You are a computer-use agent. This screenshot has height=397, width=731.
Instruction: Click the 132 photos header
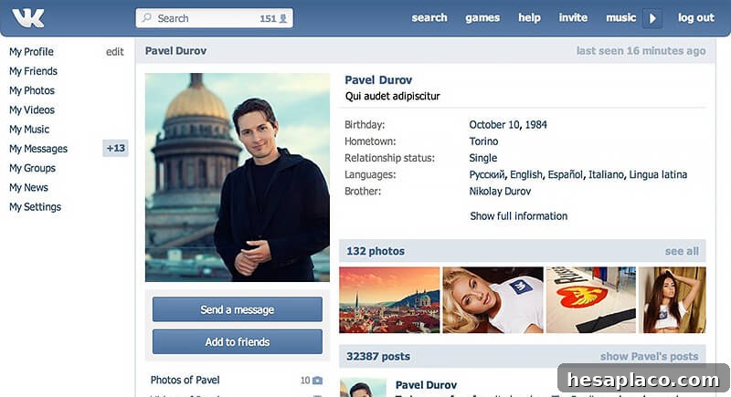pyautogui.click(x=376, y=251)
